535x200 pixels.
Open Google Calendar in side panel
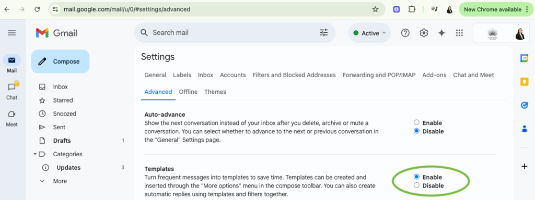click(524, 58)
